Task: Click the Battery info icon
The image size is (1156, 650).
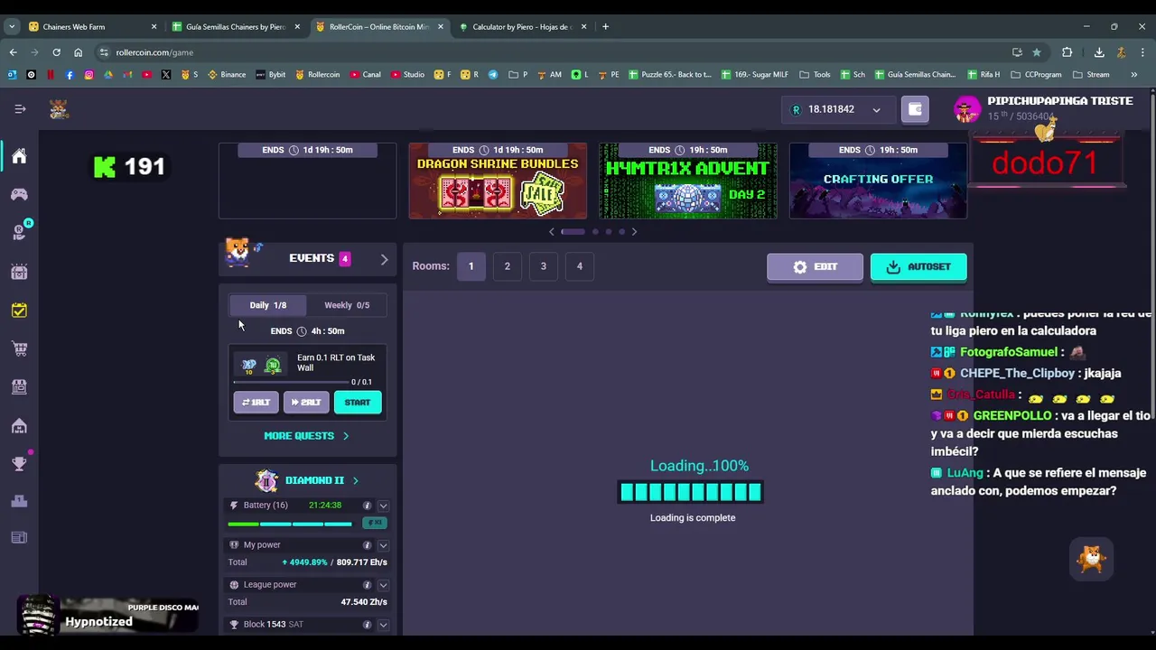Action: pyautogui.click(x=367, y=506)
